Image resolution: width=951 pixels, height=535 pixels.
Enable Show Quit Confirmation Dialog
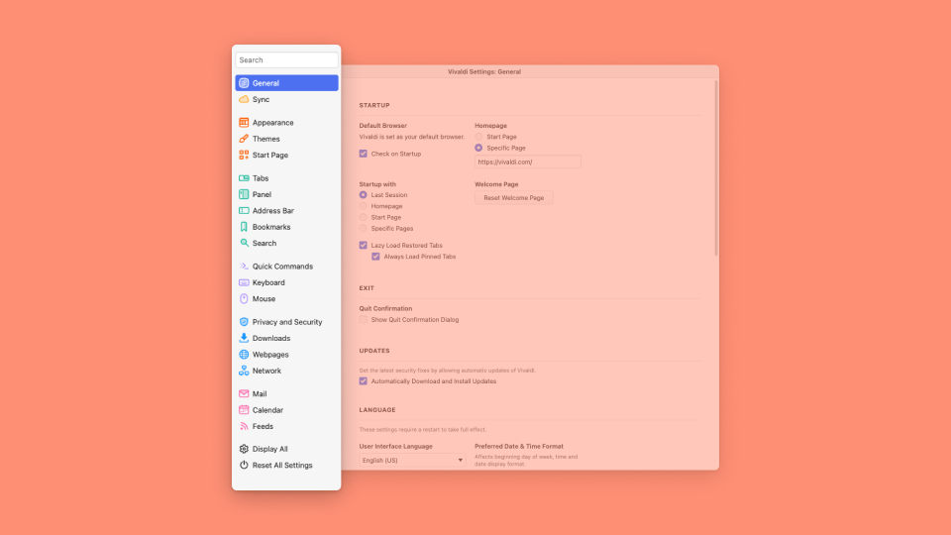coord(364,320)
